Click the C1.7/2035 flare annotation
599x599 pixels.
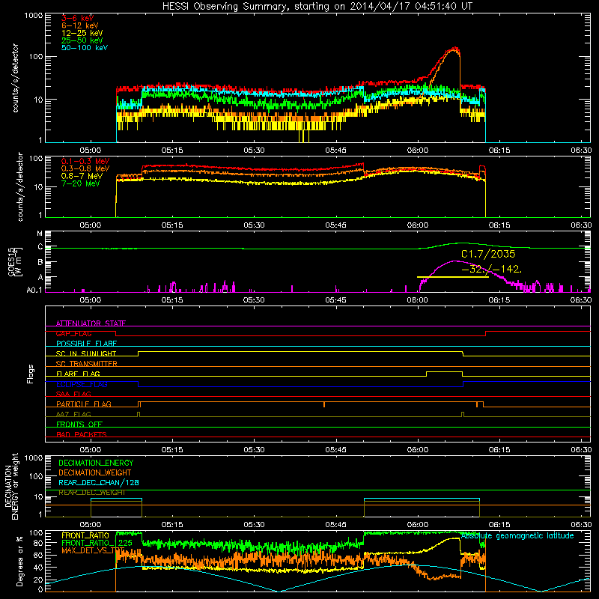pos(488,254)
